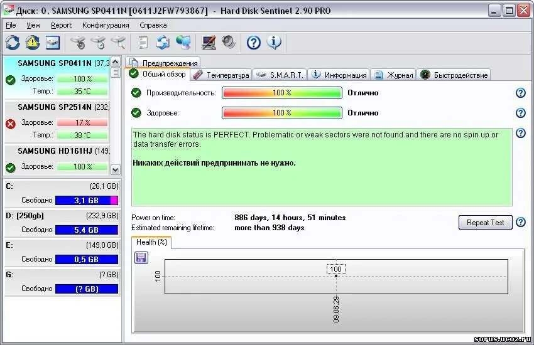Click the Repeat Test button
The height and width of the screenshot is (345, 534).
[x=485, y=222]
